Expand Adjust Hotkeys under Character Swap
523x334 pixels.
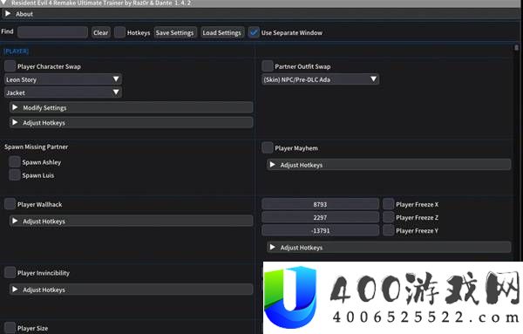pos(132,122)
